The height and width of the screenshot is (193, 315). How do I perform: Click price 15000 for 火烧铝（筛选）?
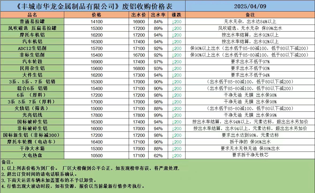click(x=96, y=109)
